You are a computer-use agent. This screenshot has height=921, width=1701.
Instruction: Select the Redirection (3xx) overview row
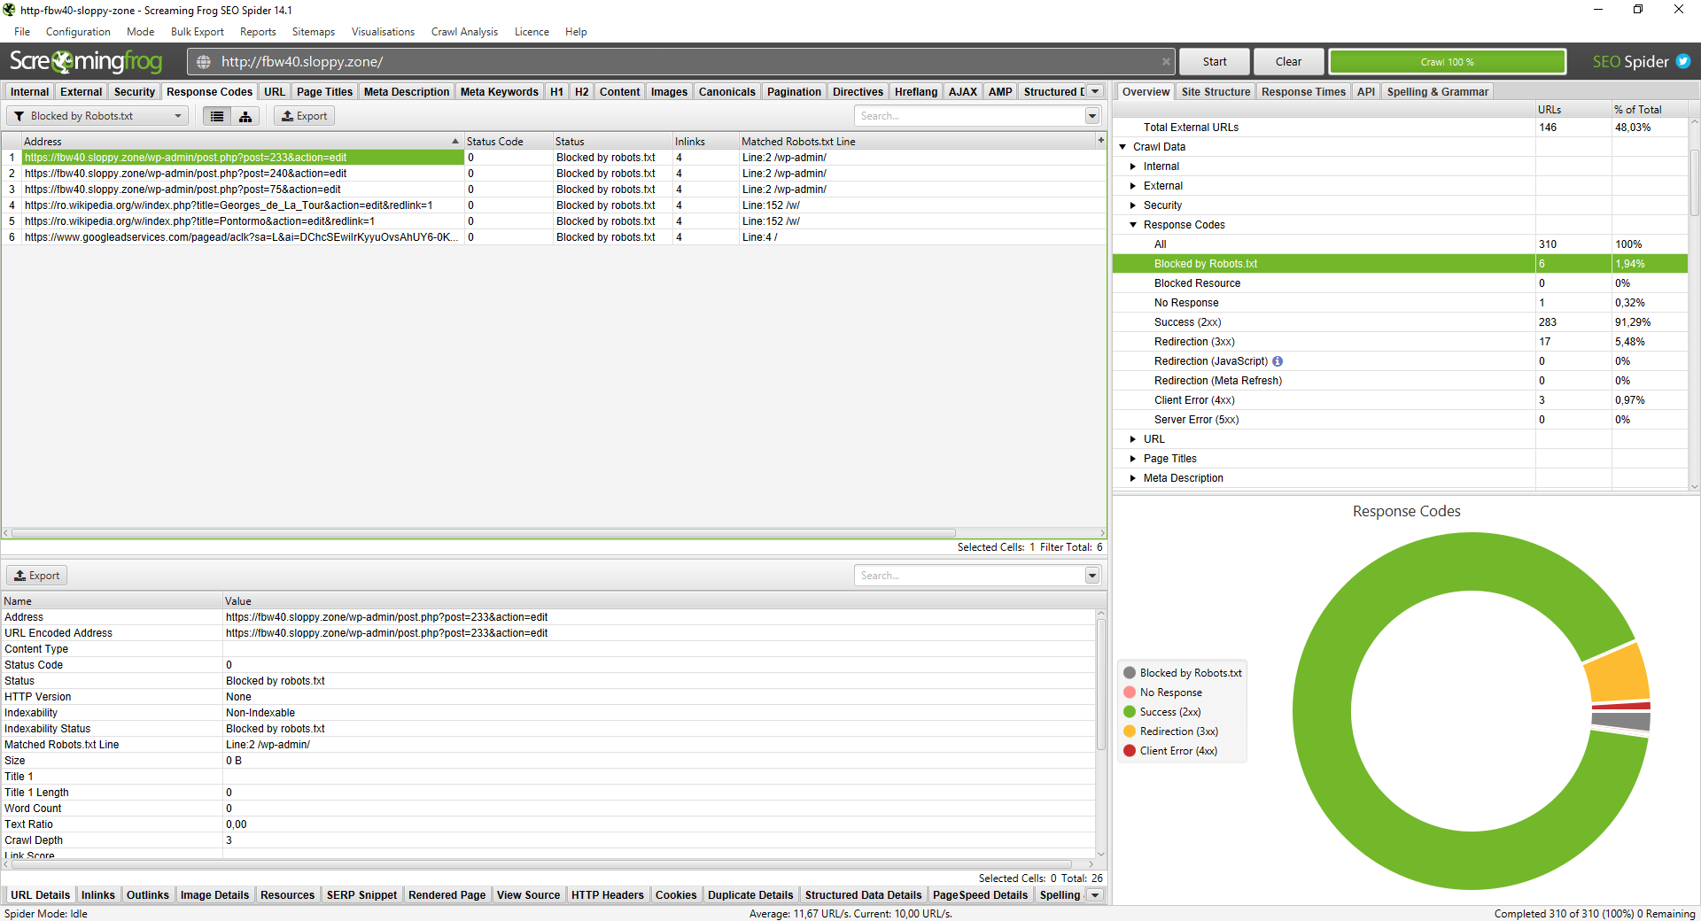pyautogui.click(x=1400, y=342)
